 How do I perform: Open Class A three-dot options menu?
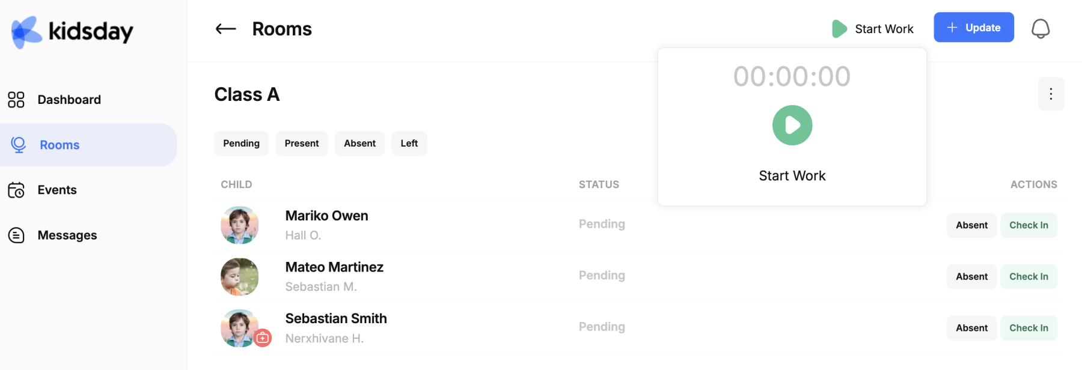(x=1051, y=94)
